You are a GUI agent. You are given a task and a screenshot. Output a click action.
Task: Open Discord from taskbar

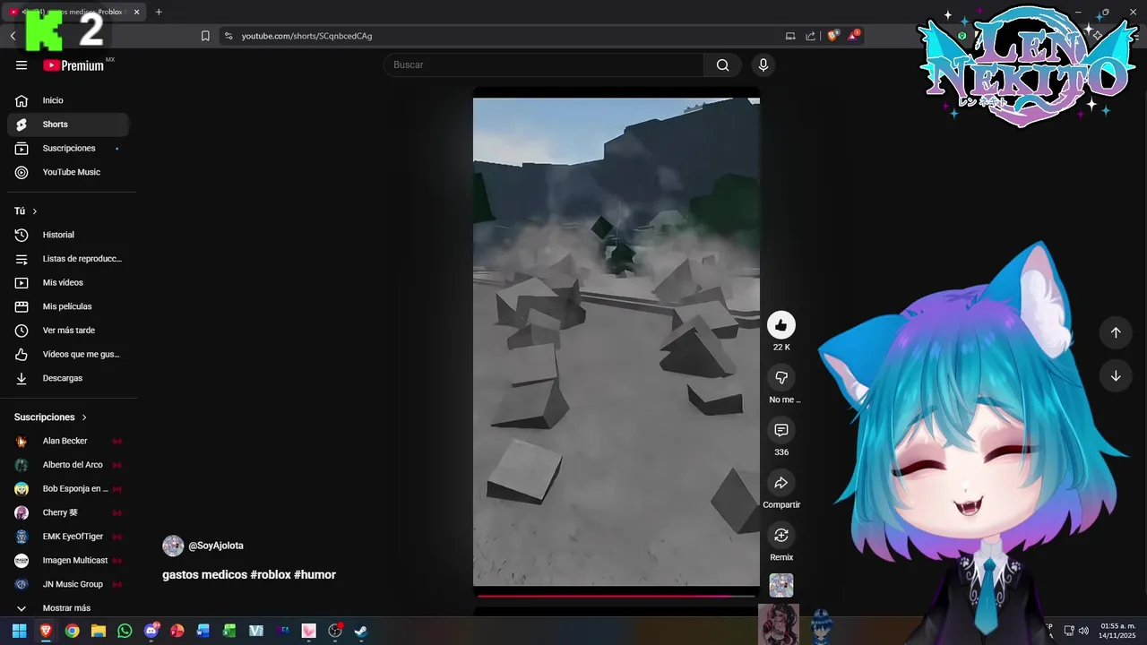tap(151, 631)
